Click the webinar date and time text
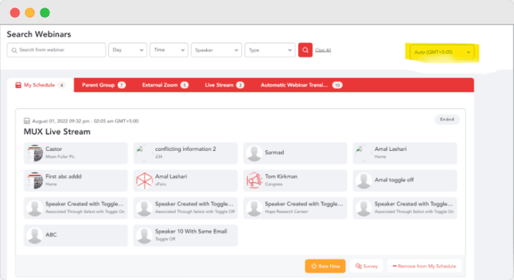 coord(85,121)
